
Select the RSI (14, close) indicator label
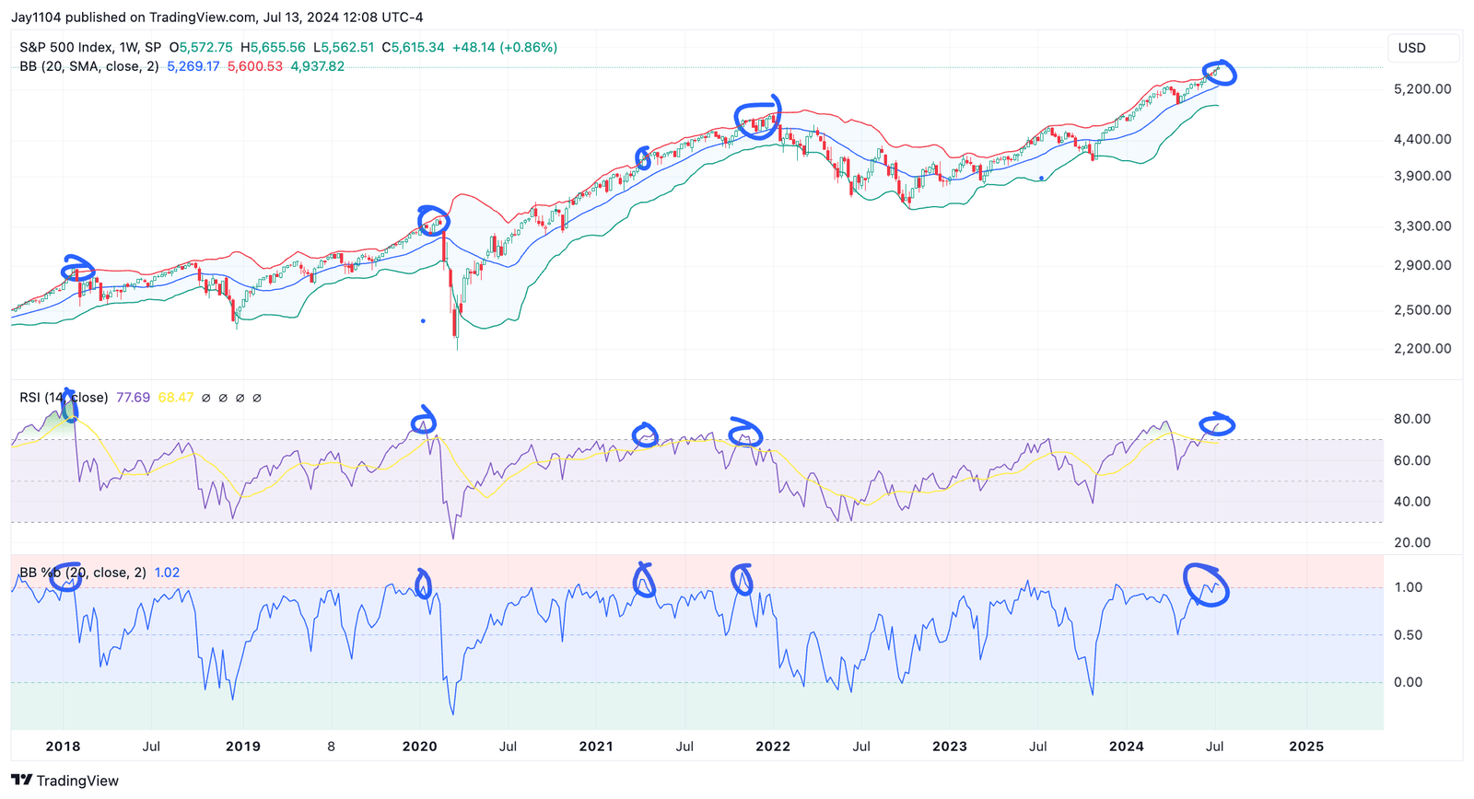coord(64,398)
